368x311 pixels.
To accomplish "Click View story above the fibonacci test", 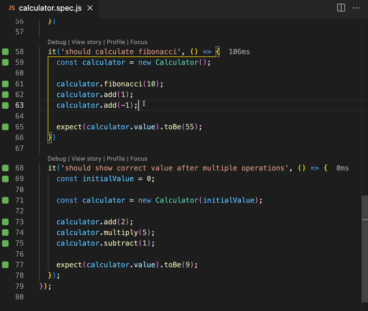I will click(87, 42).
